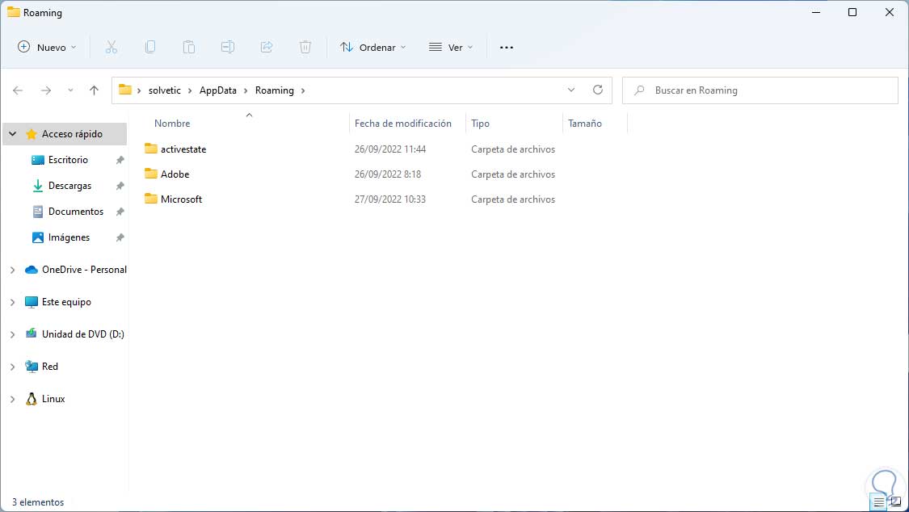This screenshot has height=512, width=909.
Task: Sort by Tipo column header
Action: [x=480, y=124]
